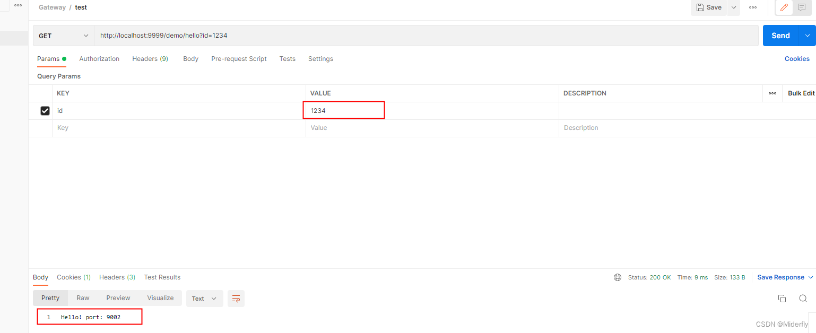Viewport: 816px width, 333px height.
Task: Open the comments icon
Action: pyautogui.click(x=802, y=7)
